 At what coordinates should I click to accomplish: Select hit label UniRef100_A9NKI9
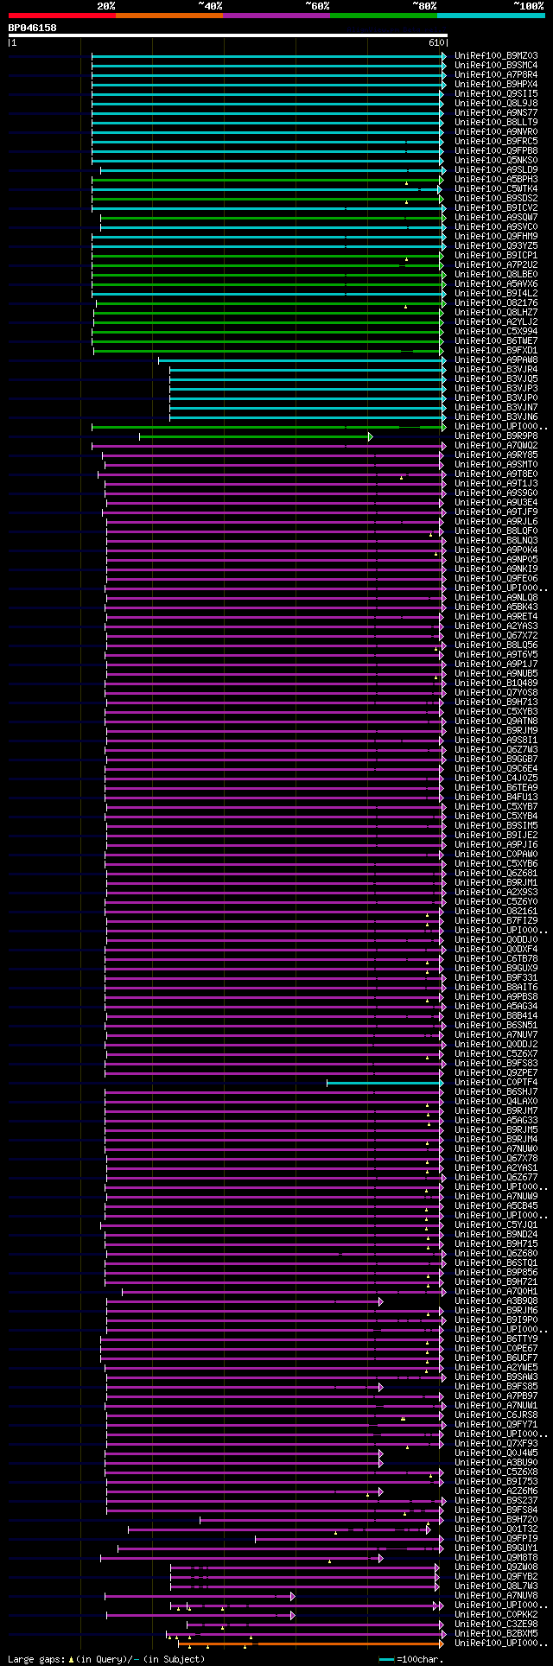pyautogui.click(x=498, y=569)
